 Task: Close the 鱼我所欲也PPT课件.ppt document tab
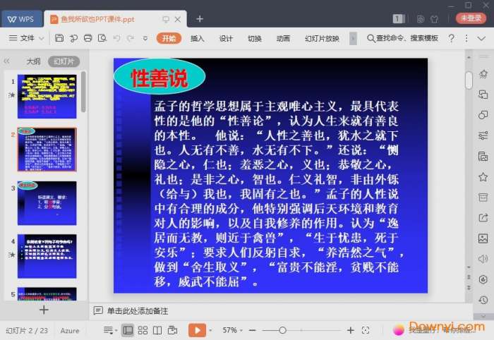click(178, 19)
